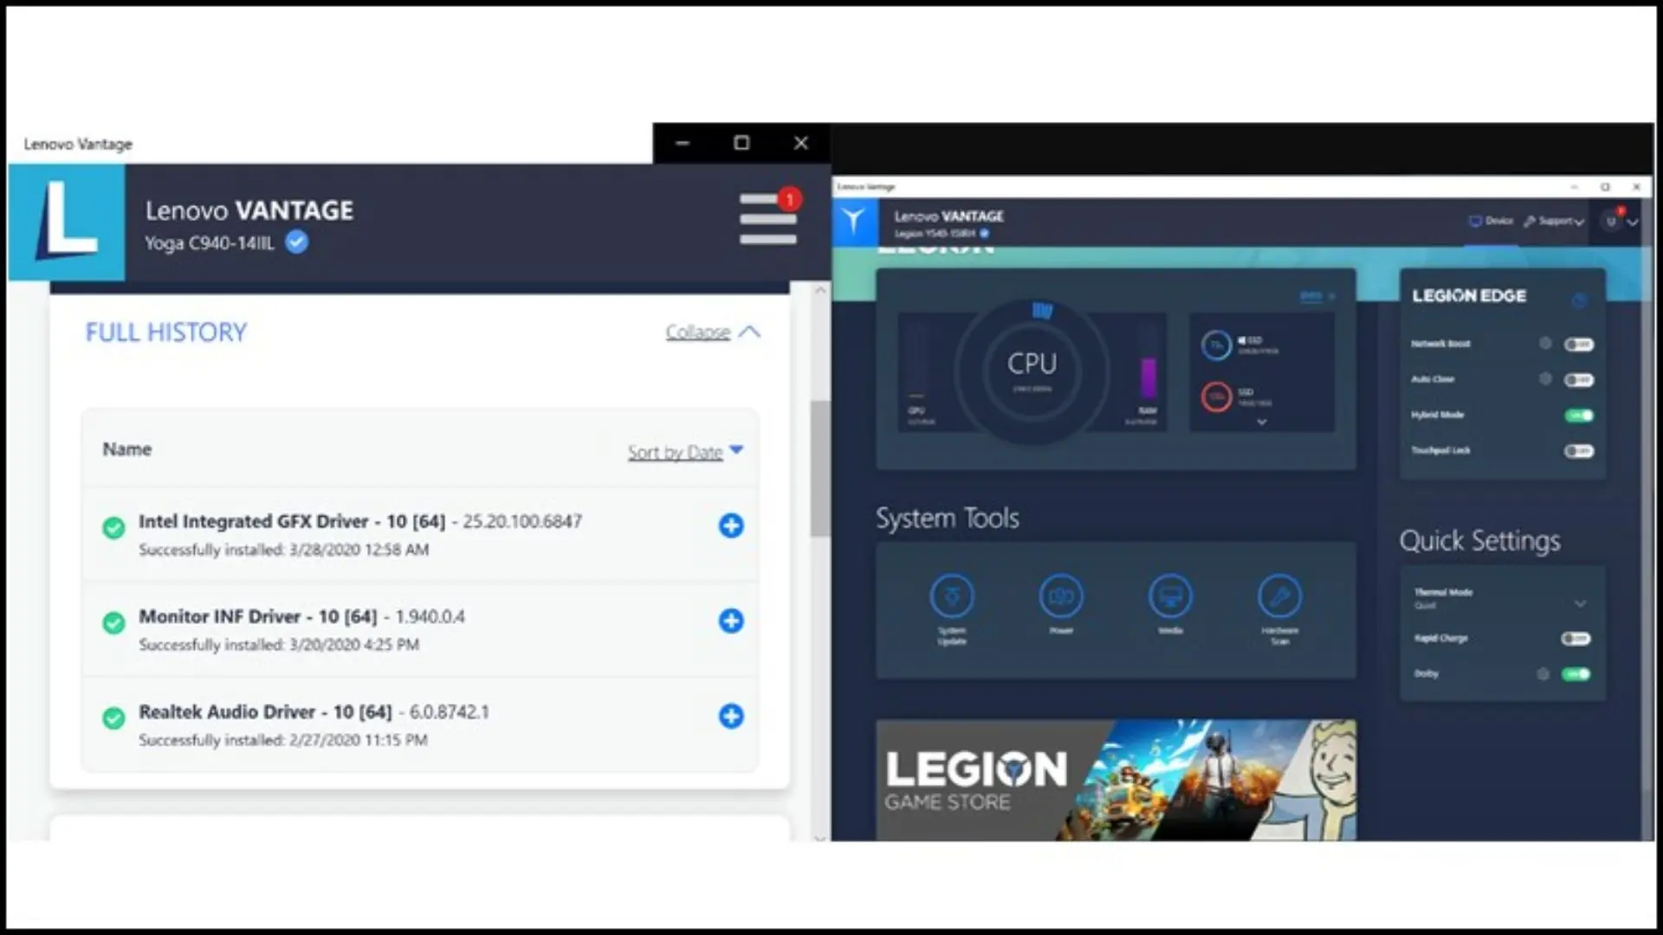Open Network Boost settings gear
The width and height of the screenshot is (1663, 935).
point(1545,344)
